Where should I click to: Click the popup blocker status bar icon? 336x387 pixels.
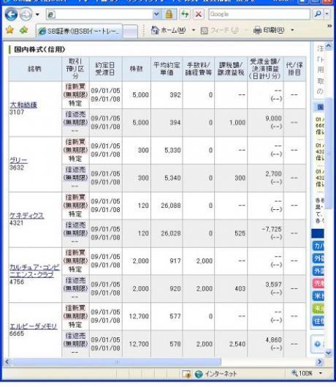(x=186, y=374)
